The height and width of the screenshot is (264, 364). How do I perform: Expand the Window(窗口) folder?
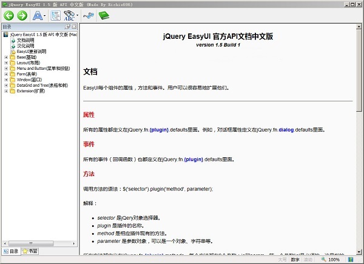tap(6, 80)
